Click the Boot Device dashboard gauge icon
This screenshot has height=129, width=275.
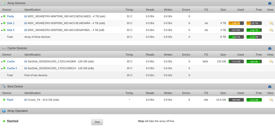pos(270,87)
